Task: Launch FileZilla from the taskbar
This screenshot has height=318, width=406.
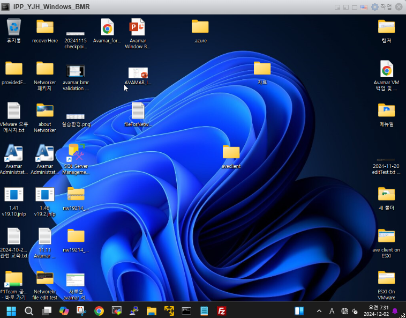Action: [x=222, y=310]
